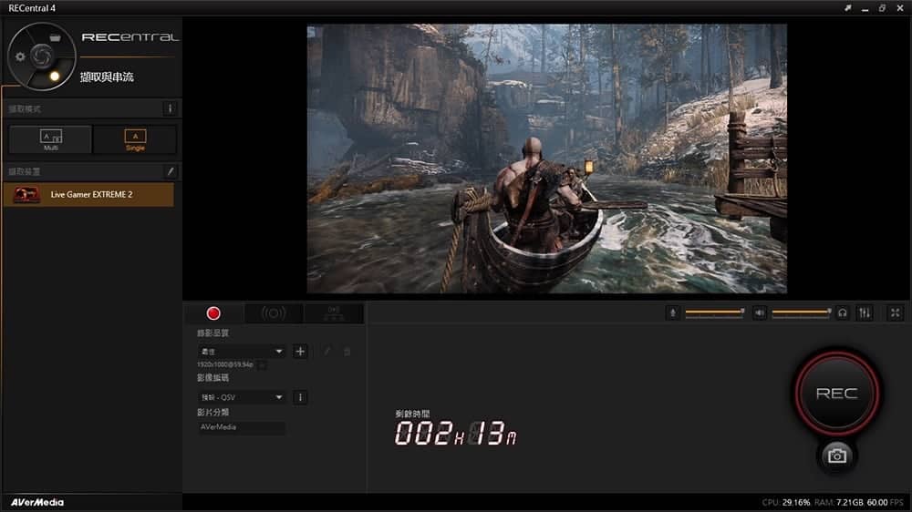Viewport: 912px width, 512px height.
Task: Click the game preview video area
Action: tap(546, 159)
